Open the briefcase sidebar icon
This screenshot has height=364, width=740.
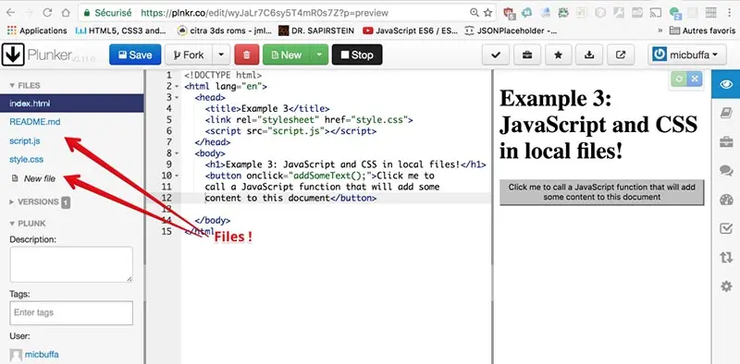(726, 142)
